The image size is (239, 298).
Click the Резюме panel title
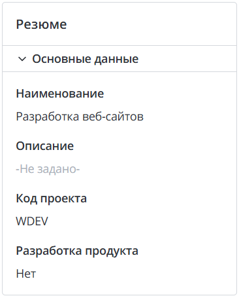(x=41, y=24)
